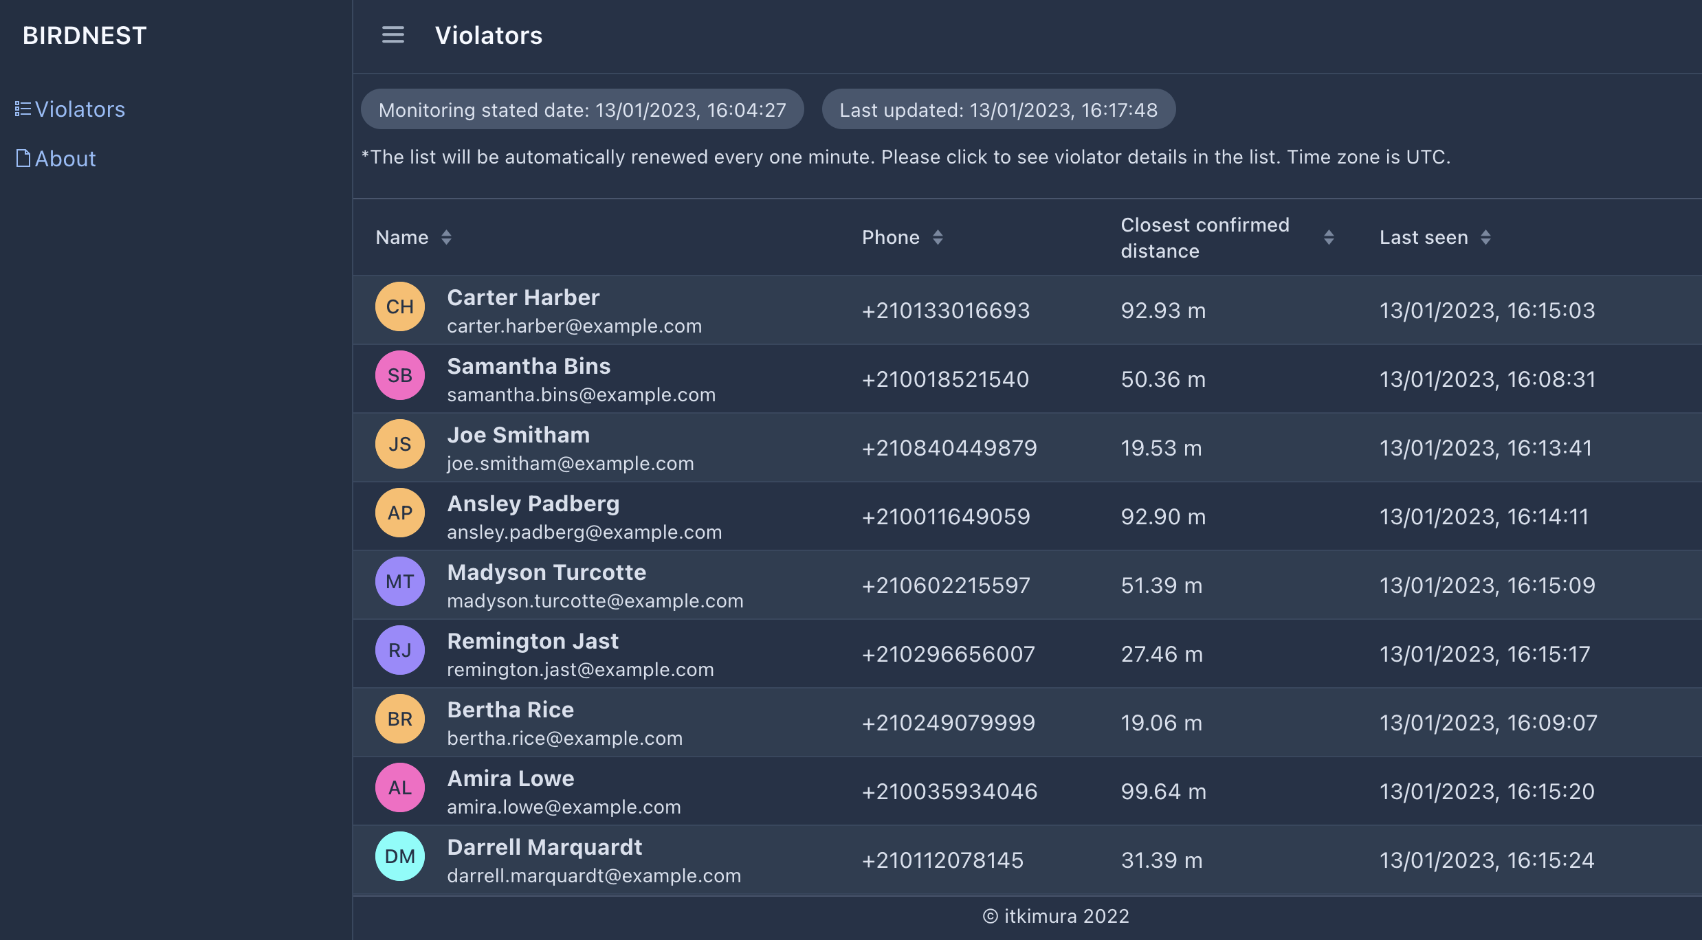The height and width of the screenshot is (940, 1702).
Task: Click Amira Lowe's email address
Action: [563, 807]
